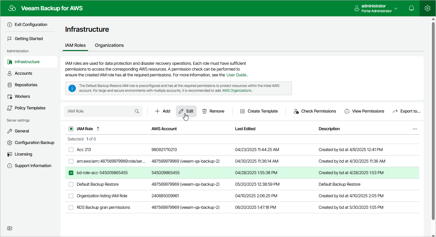Image resolution: width=436 pixels, height=237 pixels.
Task: Open Getting Started in sidebar
Action: point(29,39)
